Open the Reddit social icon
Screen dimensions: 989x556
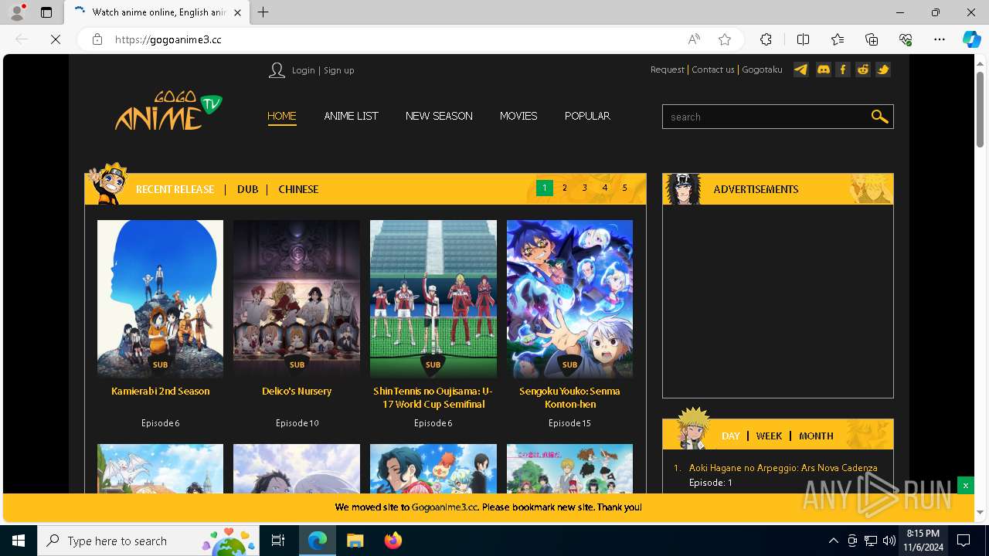(863, 69)
